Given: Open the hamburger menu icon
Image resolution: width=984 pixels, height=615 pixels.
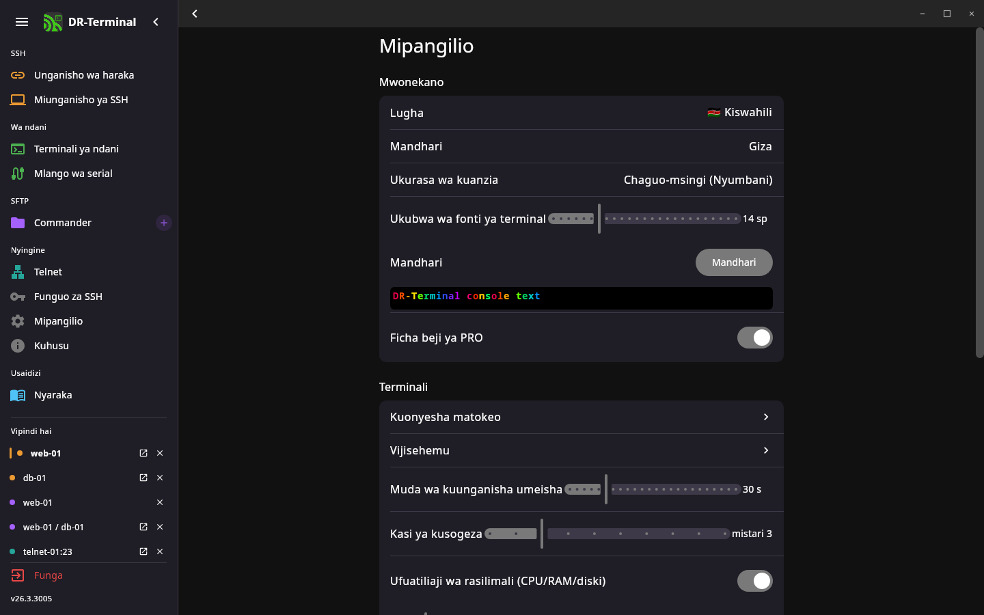Looking at the screenshot, I should point(22,22).
